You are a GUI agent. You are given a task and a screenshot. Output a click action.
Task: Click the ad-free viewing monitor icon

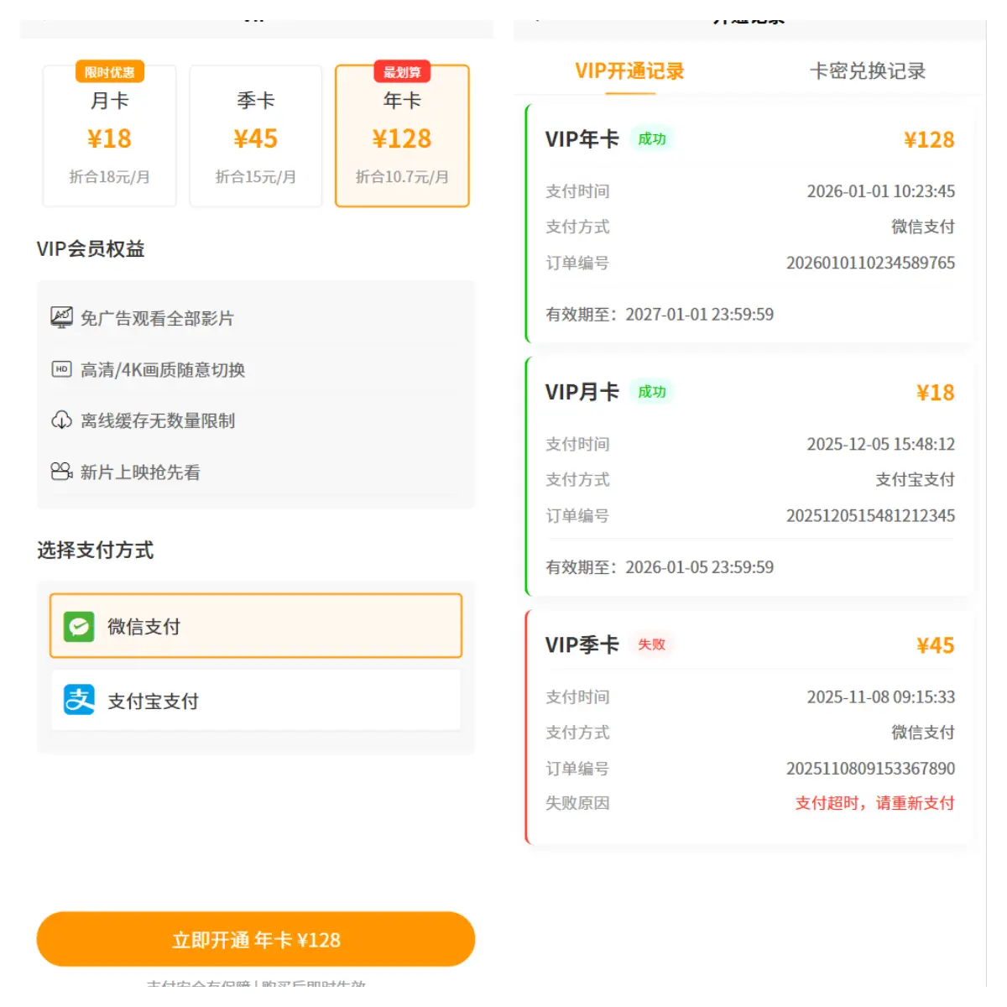61,318
